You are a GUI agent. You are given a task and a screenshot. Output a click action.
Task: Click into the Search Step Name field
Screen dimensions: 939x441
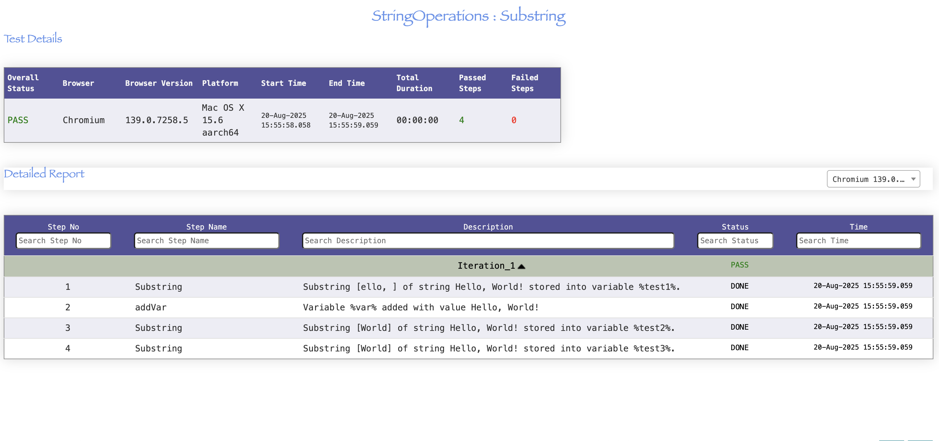(x=206, y=241)
